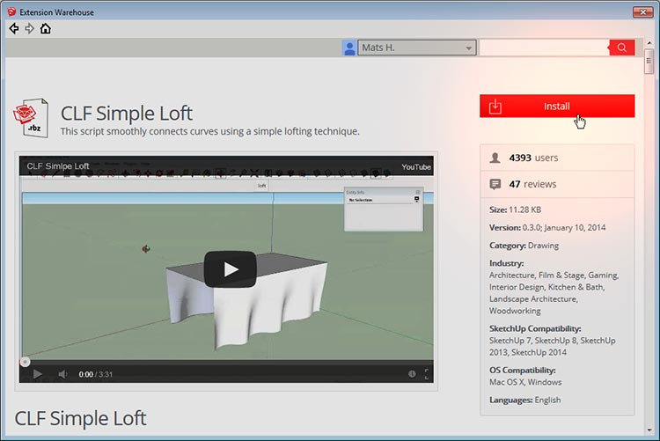Image resolution: width=660 pixels, height=441 pixels.
Task: Click the users person icon
Action: [495, 158]
